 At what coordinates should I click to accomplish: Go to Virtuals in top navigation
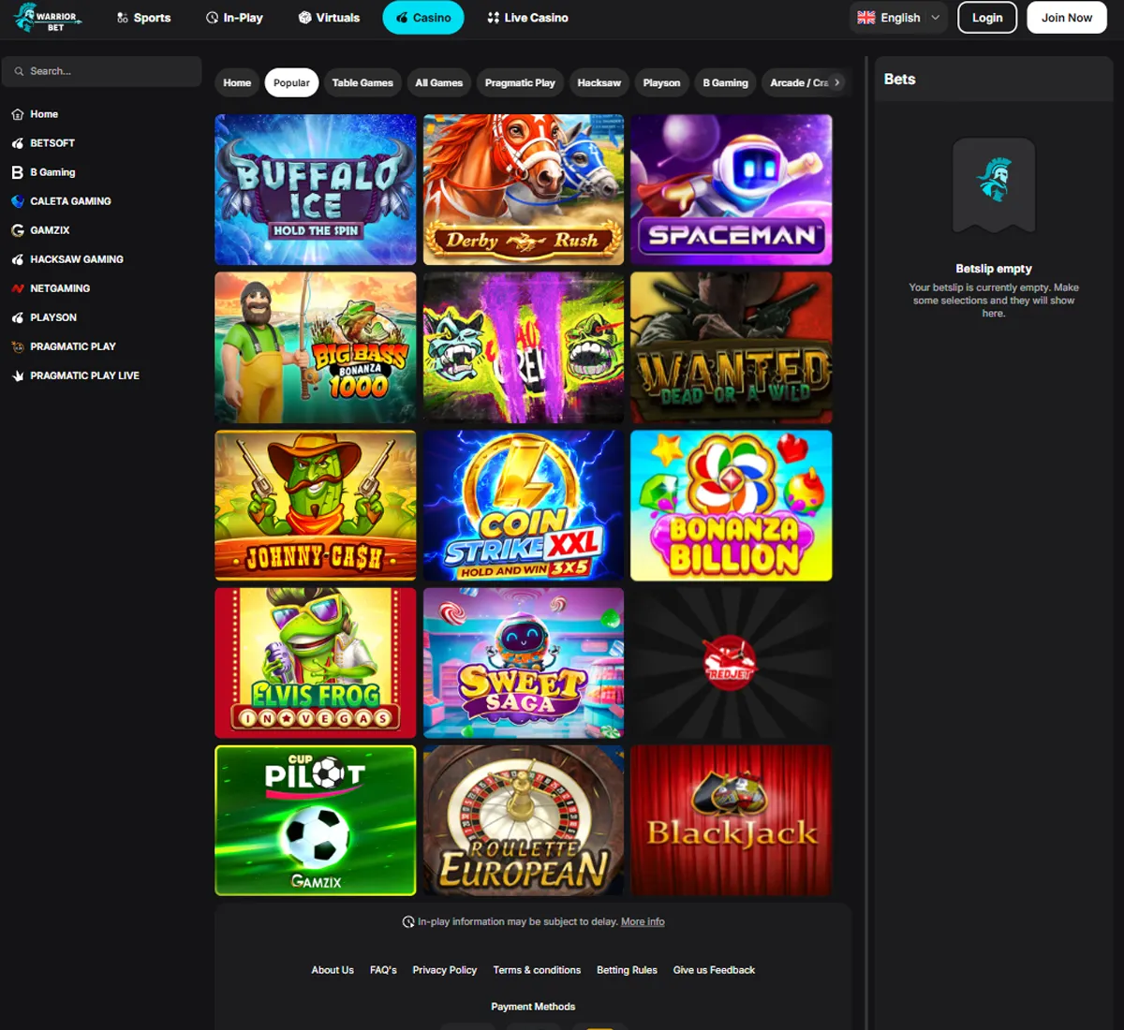click(x=329, y=18)
